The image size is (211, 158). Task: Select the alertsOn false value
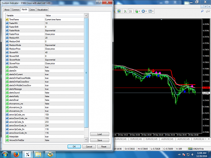64,71
